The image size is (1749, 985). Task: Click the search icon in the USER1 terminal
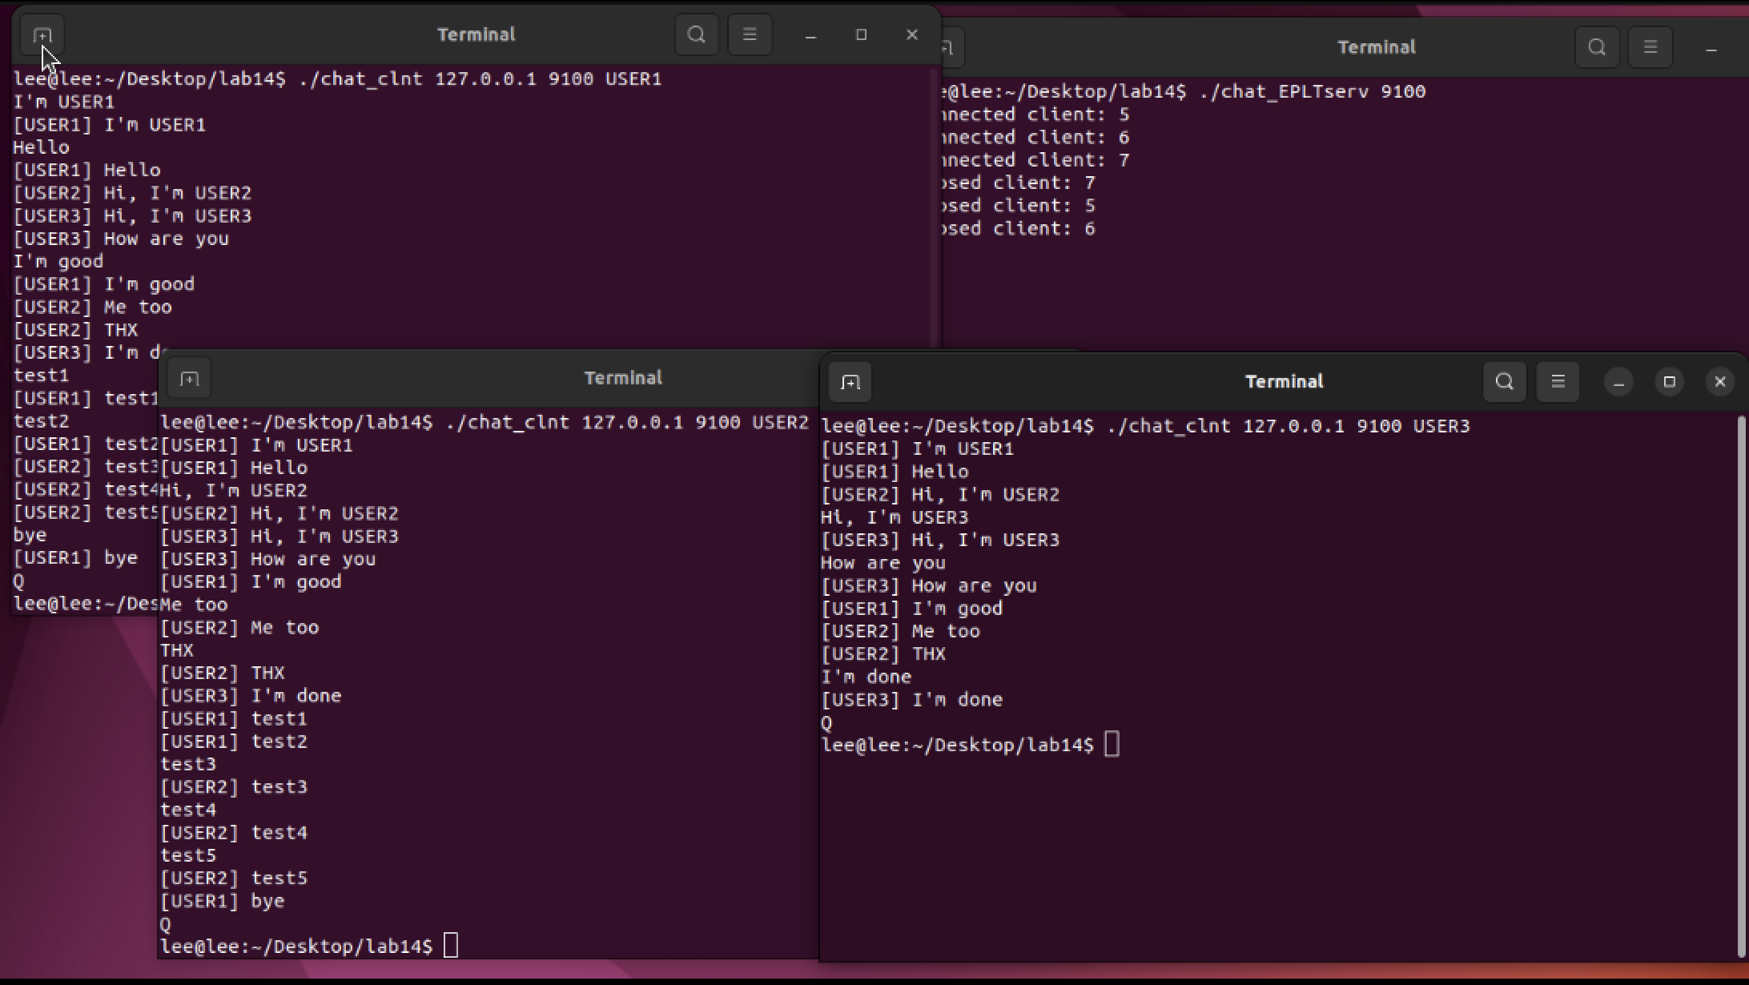(696, 34)
